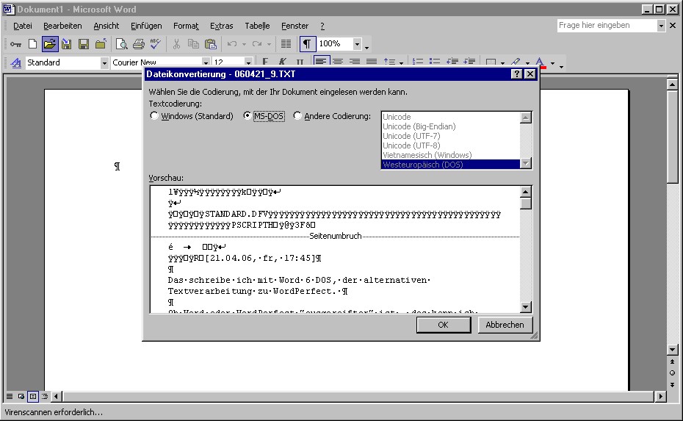Open the Styles and Formatting AA icon
Viewport: 683px width, 421px height.
point(15,62)
